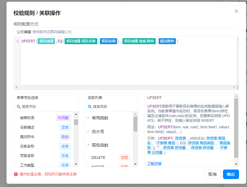Expand the 流水号 function group
Viewport: 247px width, 187px height.
click(x=88, y=132)
